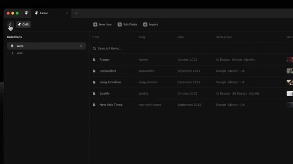Image resolution: width=293 pixels, height=164 pixels.
Task: Click the spotify slug cell
Action: (143, 93)
